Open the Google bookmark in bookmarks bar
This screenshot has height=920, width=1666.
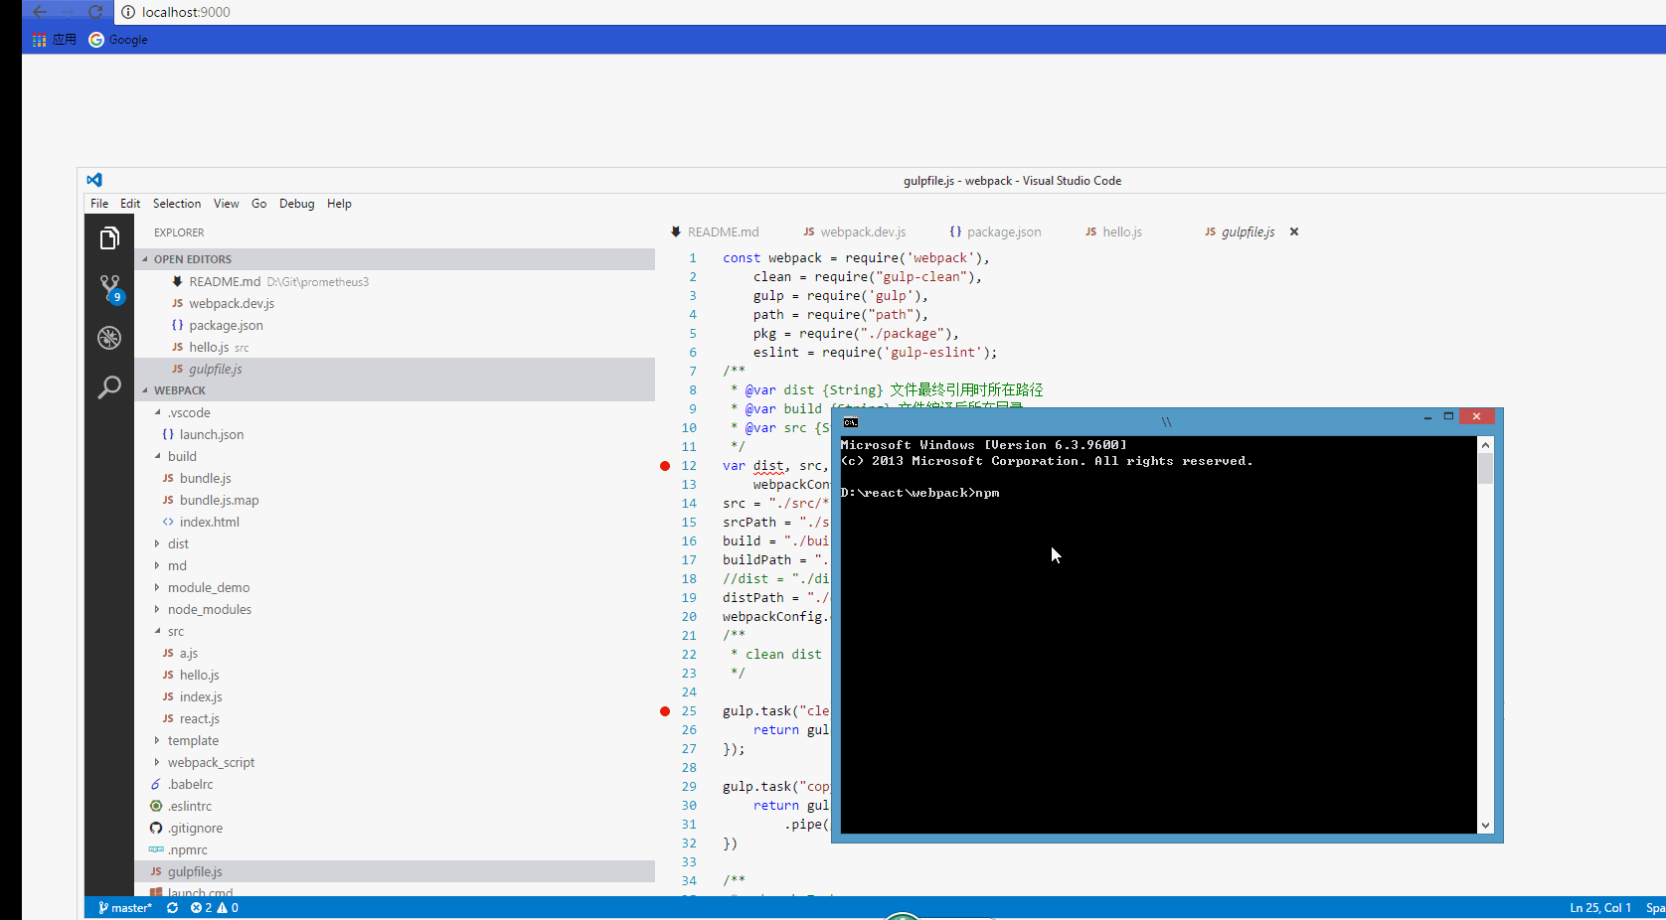point(119,40)
